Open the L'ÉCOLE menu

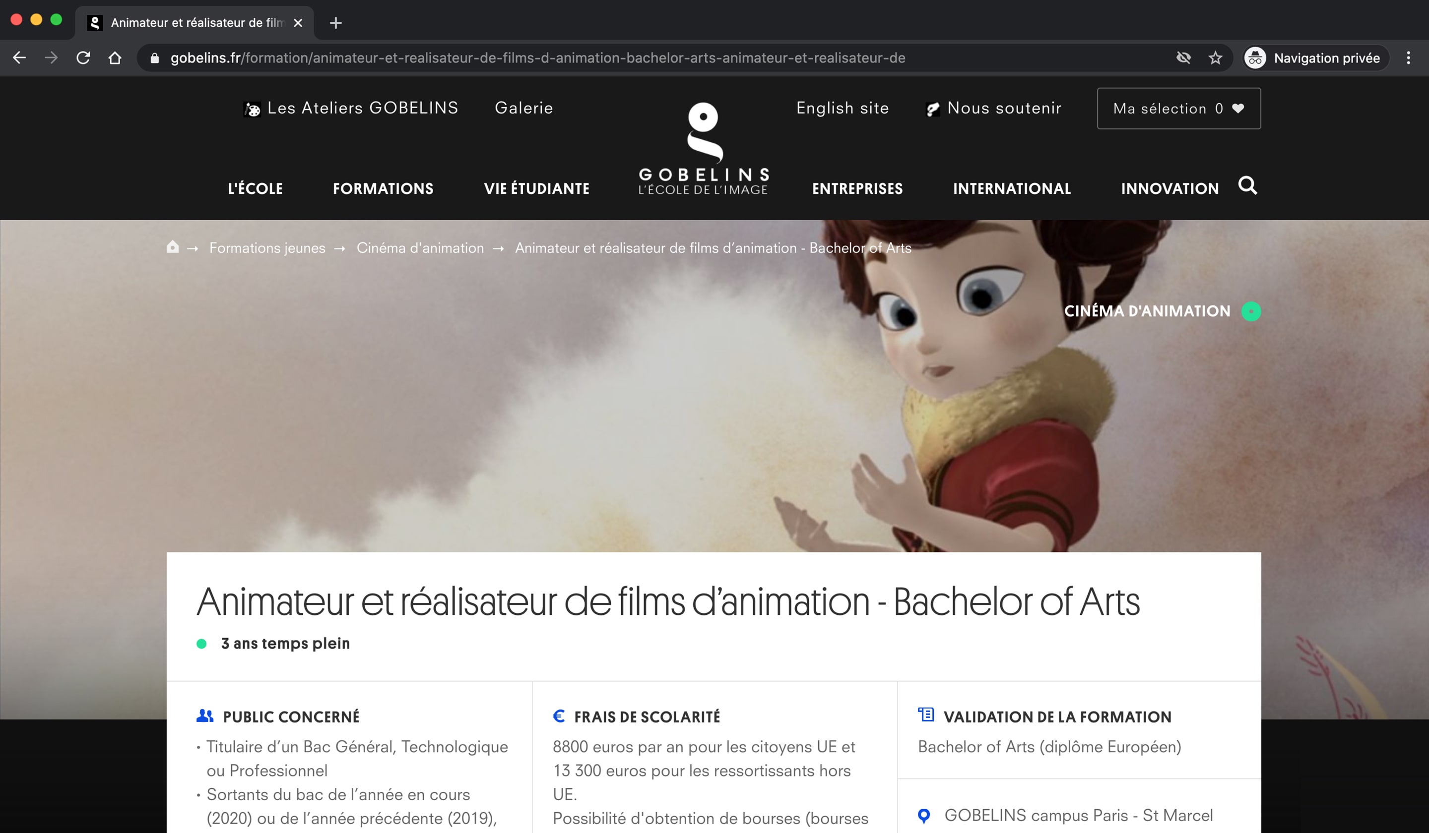[255, 189]
